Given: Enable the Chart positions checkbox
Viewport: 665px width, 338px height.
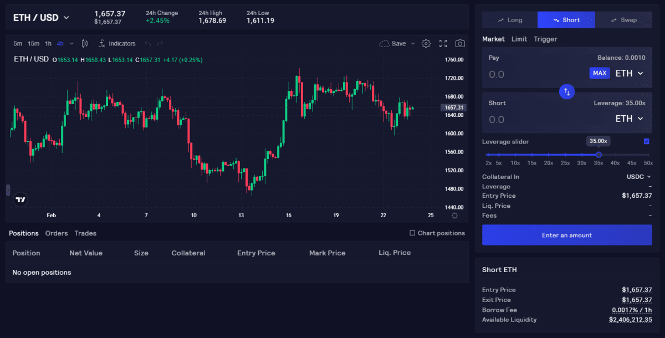Looking at the screenshot, I should [412, 233].
